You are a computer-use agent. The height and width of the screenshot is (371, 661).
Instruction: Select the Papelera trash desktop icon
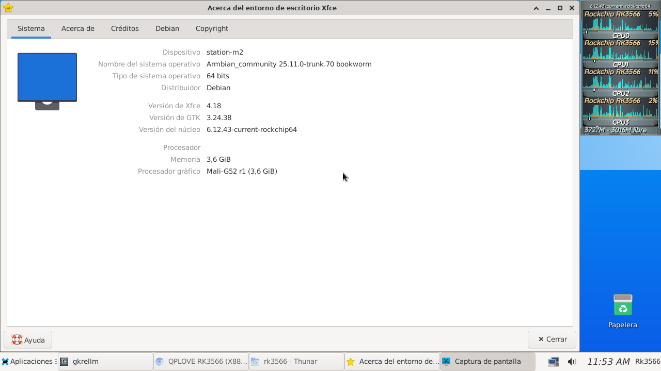[x=623, y=311]
